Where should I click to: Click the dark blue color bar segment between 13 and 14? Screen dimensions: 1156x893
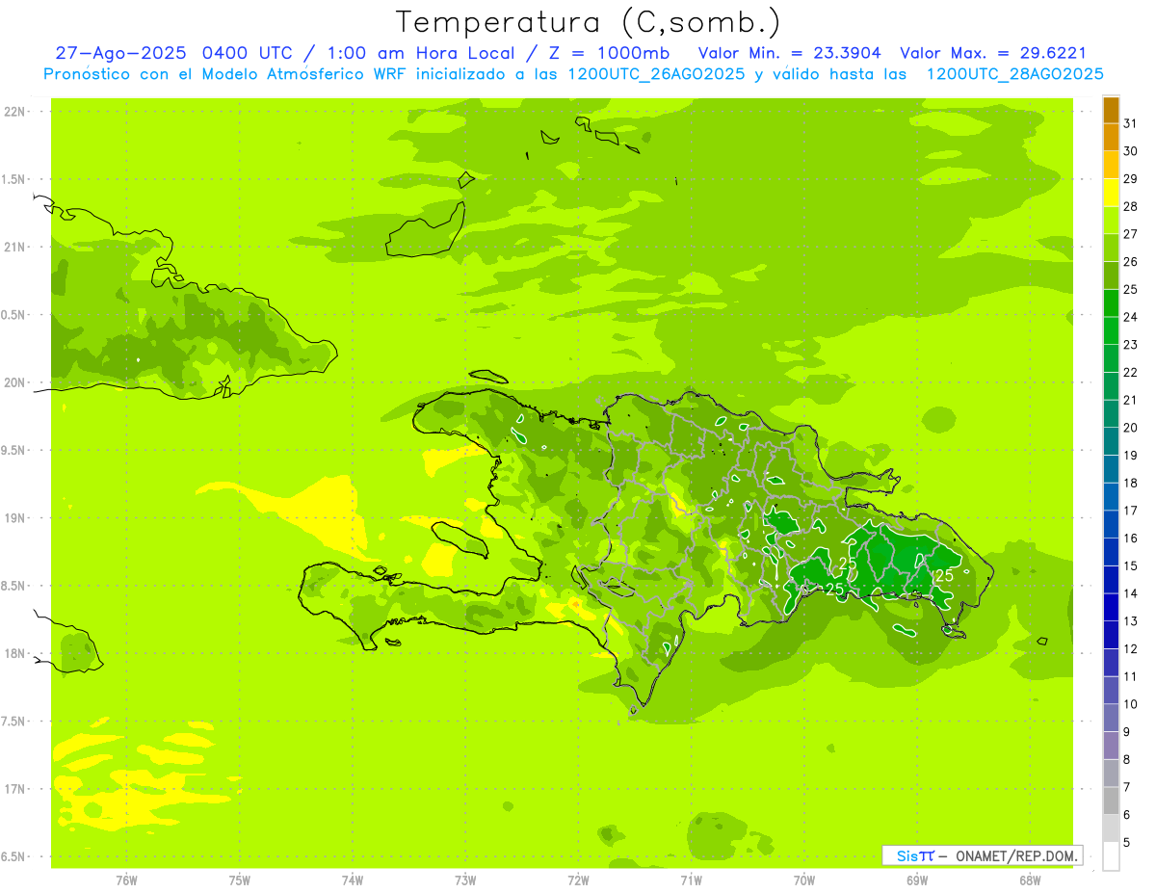[1111, 608]
